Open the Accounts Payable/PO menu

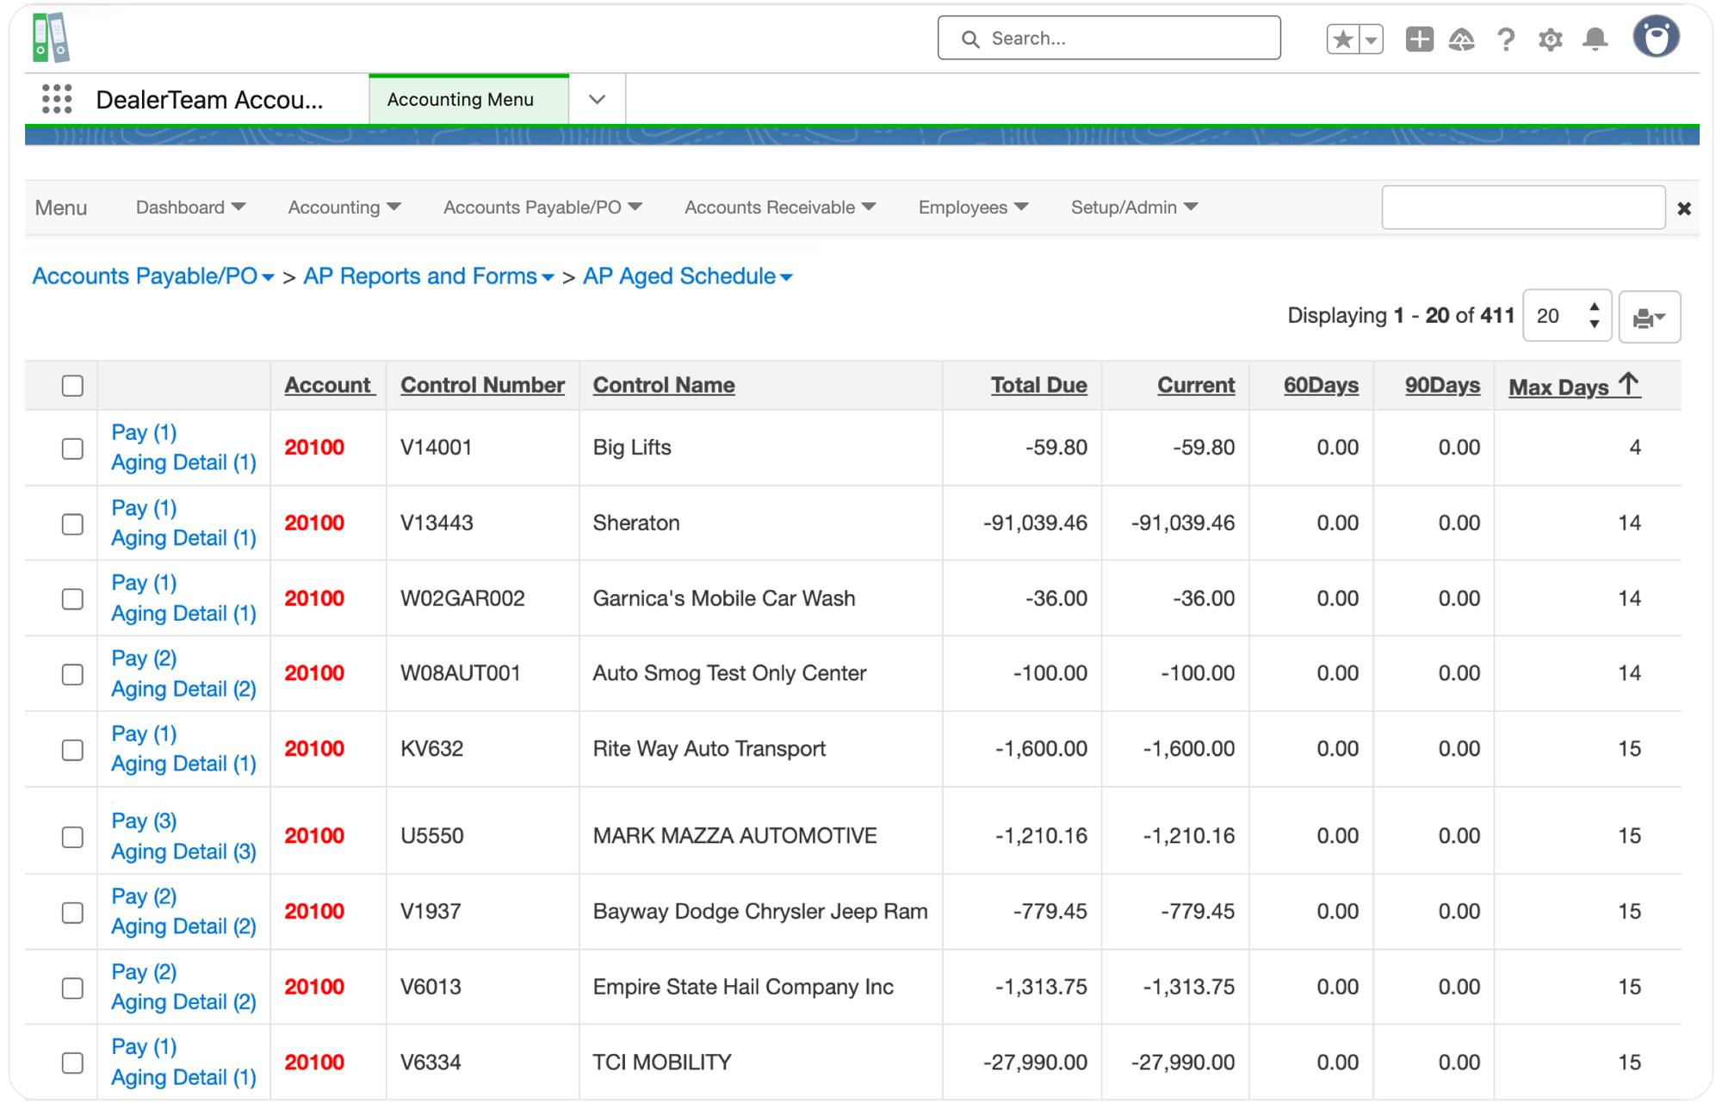542,208
